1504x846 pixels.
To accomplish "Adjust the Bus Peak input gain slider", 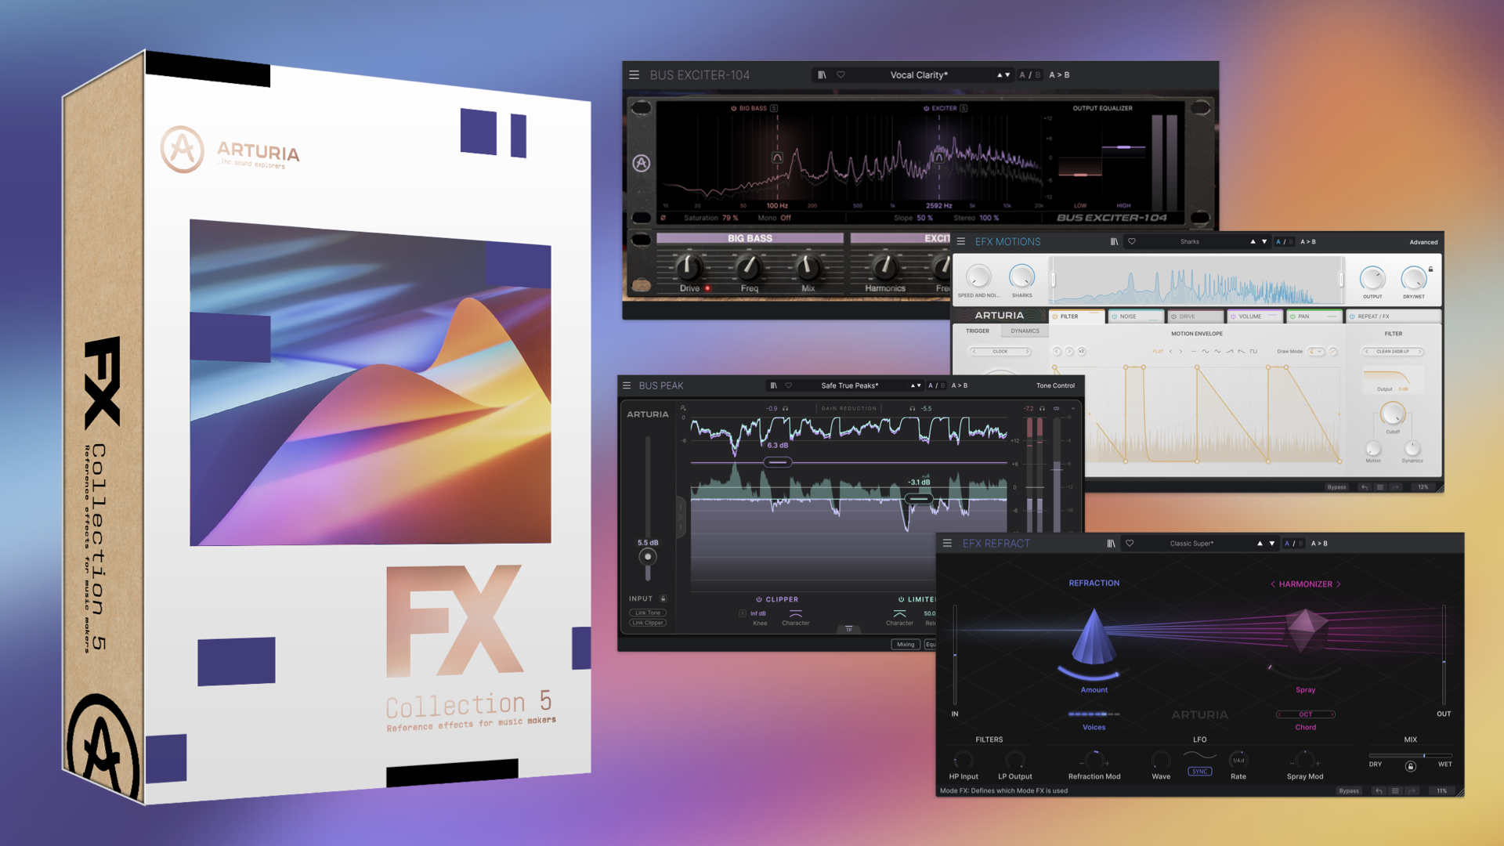I will click(648, 557).
